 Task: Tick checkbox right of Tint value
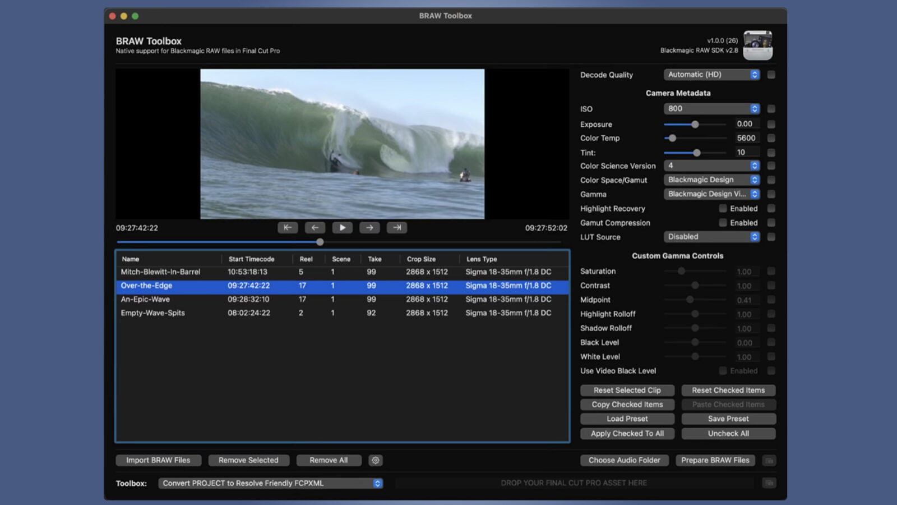771,153
